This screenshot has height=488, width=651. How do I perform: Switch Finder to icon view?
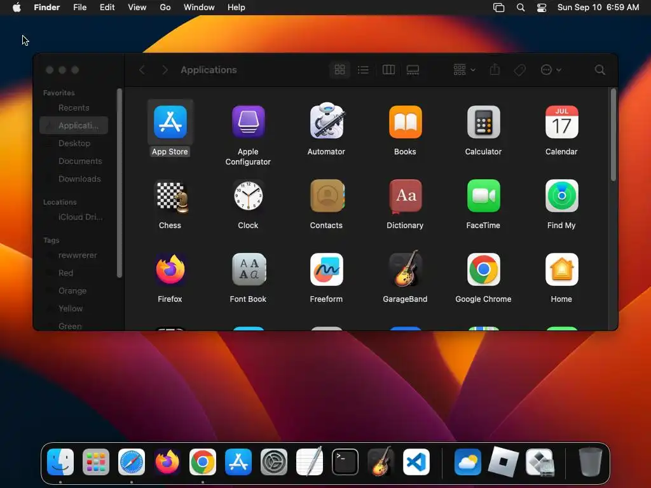339,70
